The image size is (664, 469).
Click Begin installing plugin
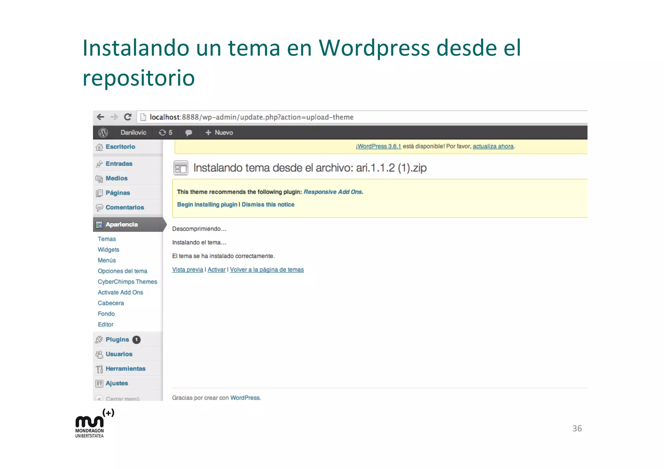pyautogui.click(x=207, y=205)
